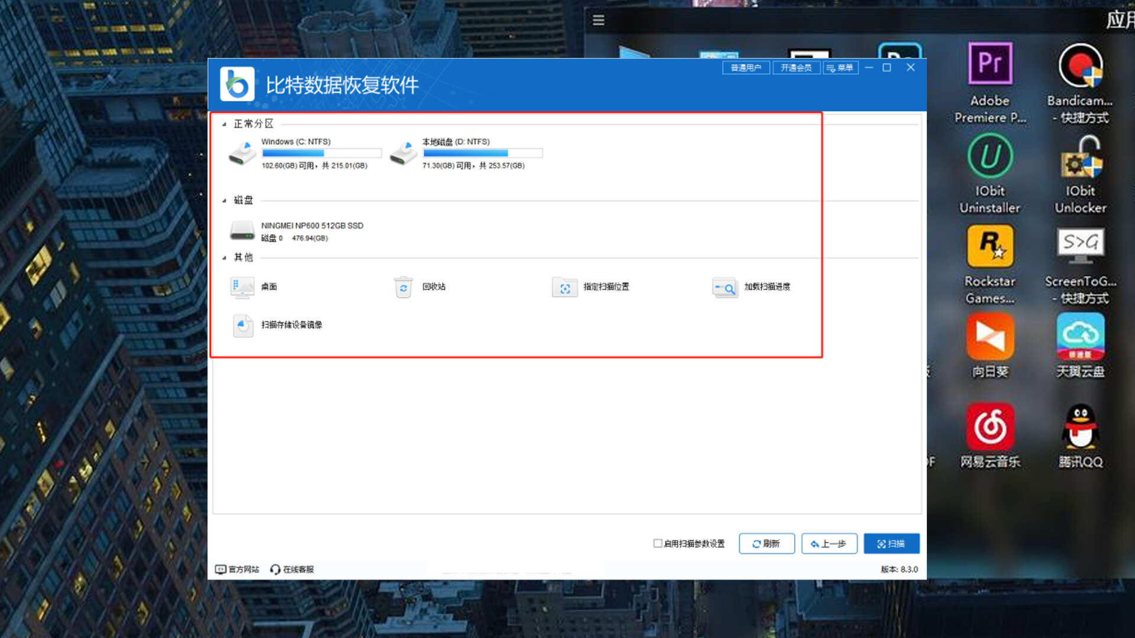Open IObit Uninstaller desktop icon
Image resolution: width=1135 pixels, height=638 pixels.
[990, 156]
